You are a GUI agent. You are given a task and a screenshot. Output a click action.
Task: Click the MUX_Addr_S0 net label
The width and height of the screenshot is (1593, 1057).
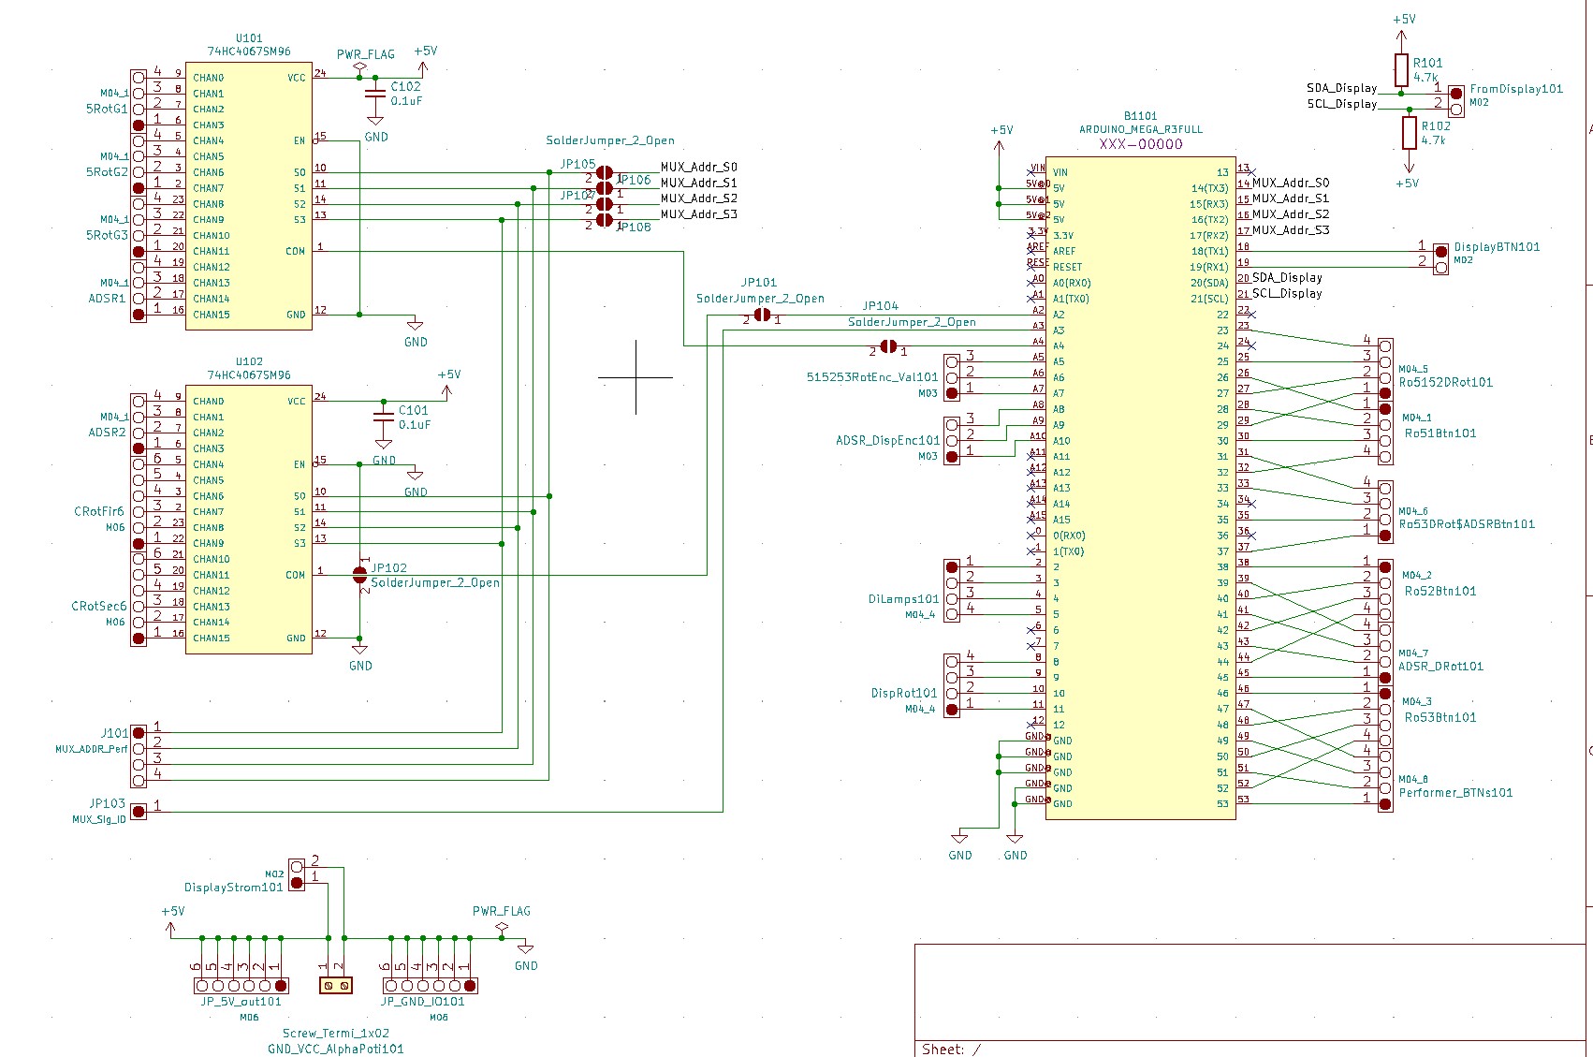[x=697, y=165]
